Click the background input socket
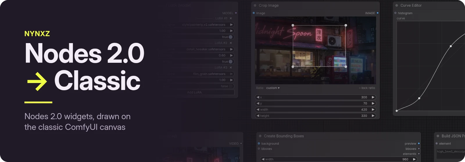Image resolution: width=465 pixels, height=162 pixels. tap(259, 143)
